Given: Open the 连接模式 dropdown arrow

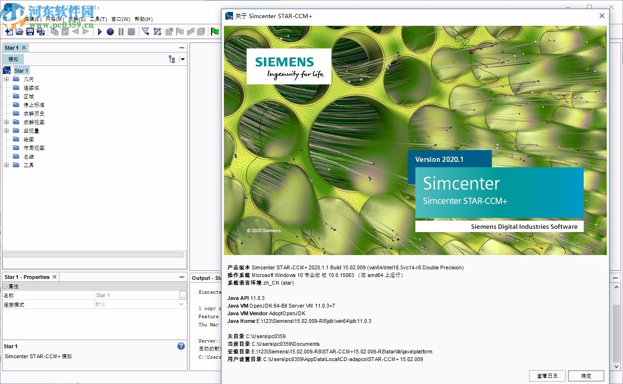Looking at the screenshot, I should coord(181,305).
